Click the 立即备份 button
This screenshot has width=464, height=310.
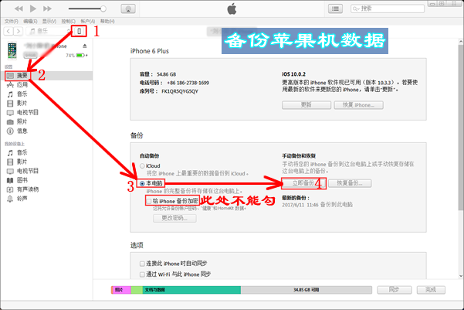303,183
